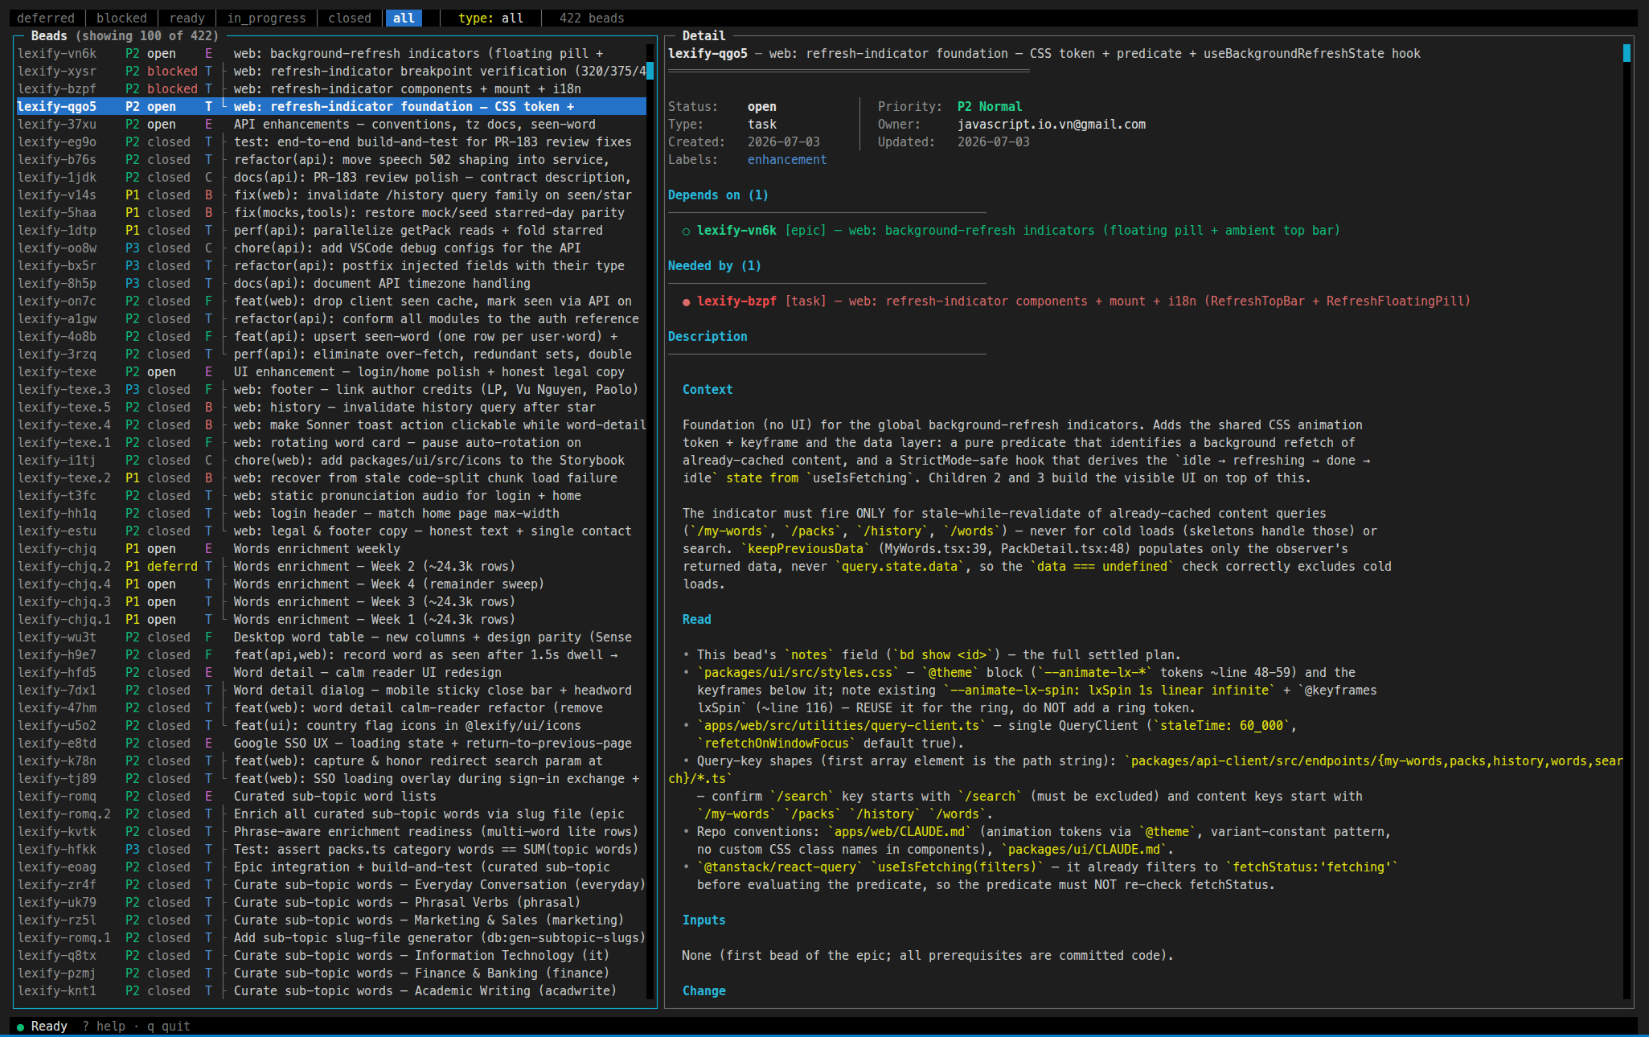Screen dimensions: 1649x1037
Task: Select bead lexify-texe UI enhancement
Action: pyautogui.click(x=331, y=371)
